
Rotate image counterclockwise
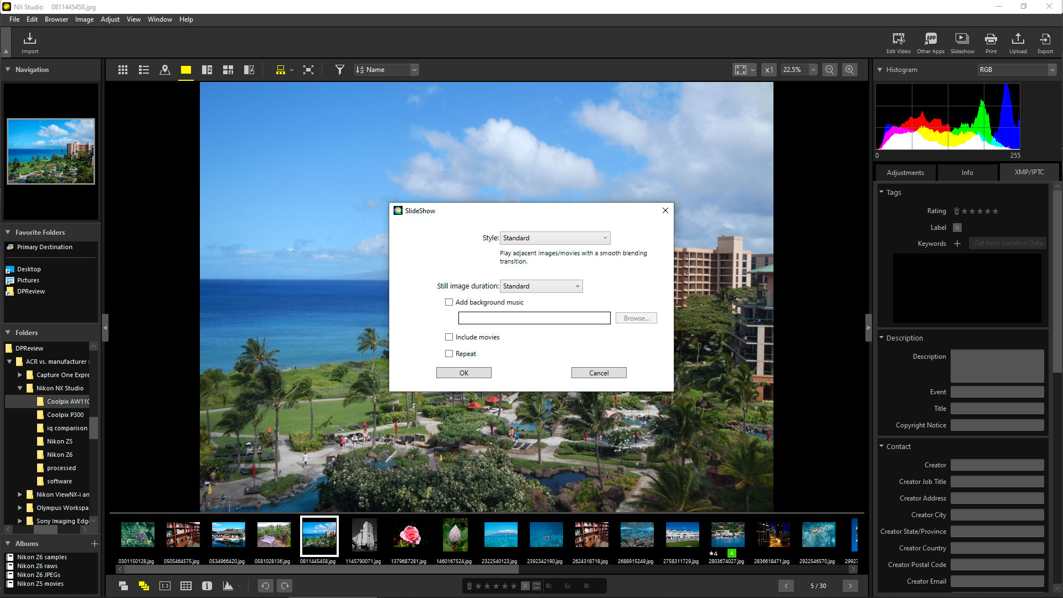[x=265, y=586]
